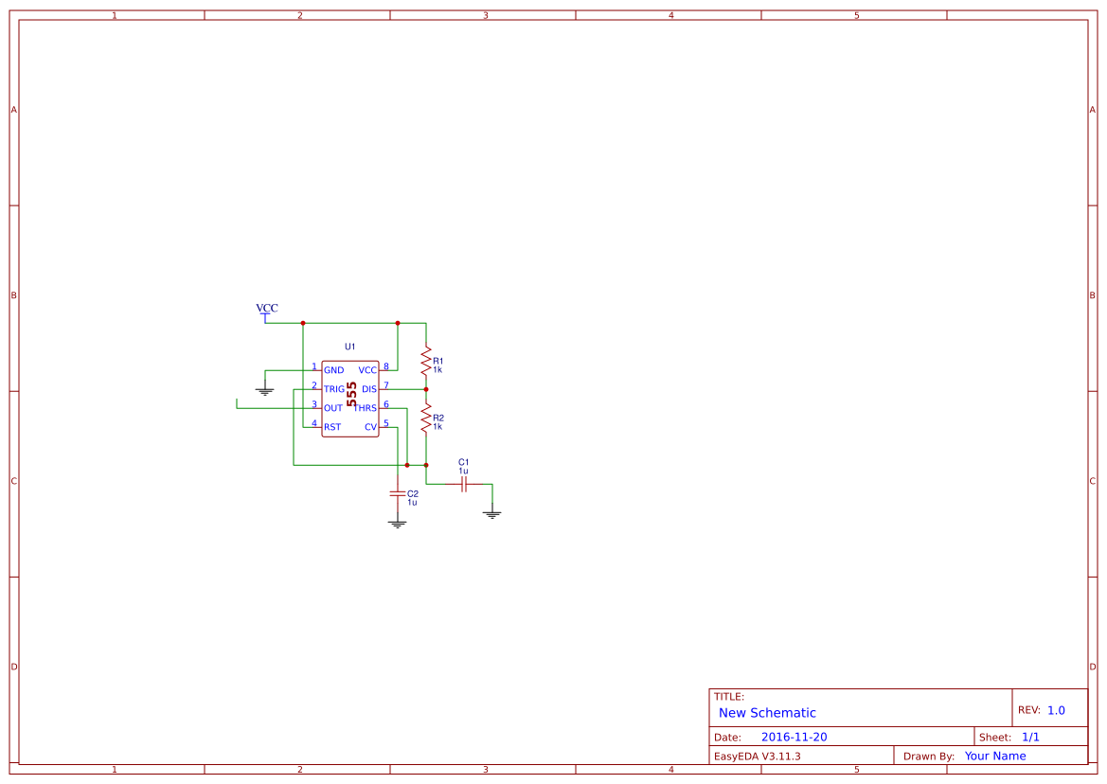Click the ground symbol below C1
The image size is (1107, 784).
[x=492, y=513]
